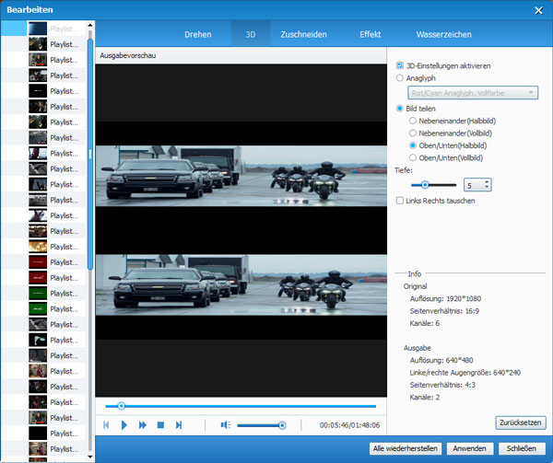Viewport: 553px width, 463px height.
Task: Toggle 3D-Einstellungen aktivieren checkbox
Action: point(399,66)
